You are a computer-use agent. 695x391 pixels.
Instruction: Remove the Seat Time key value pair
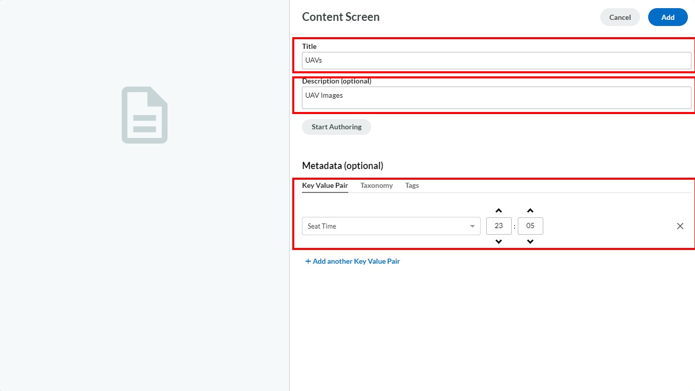coord(680,226)
